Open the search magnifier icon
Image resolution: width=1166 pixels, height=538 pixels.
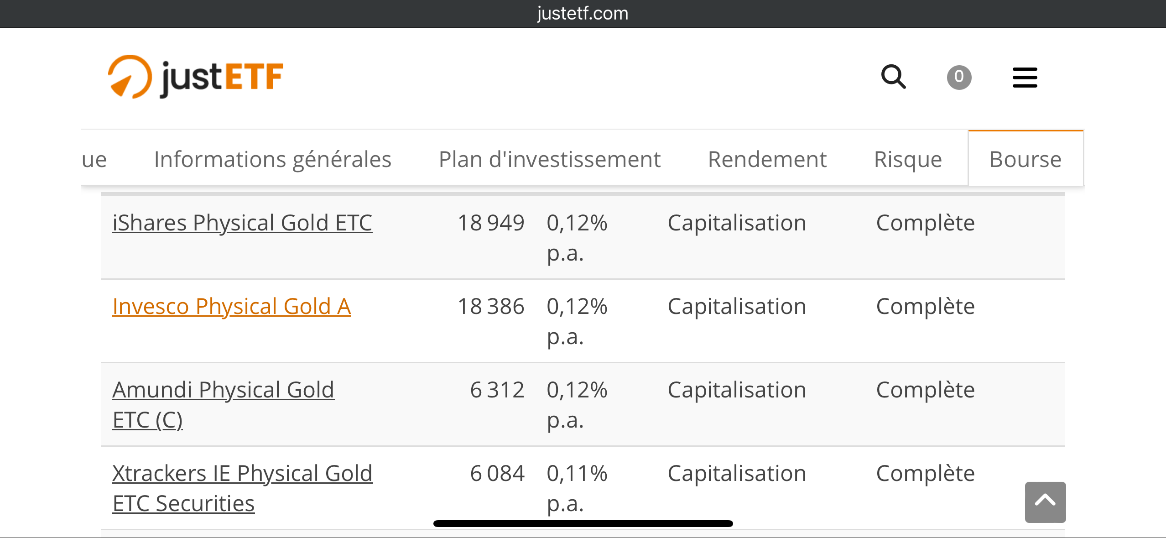(893, 77)
